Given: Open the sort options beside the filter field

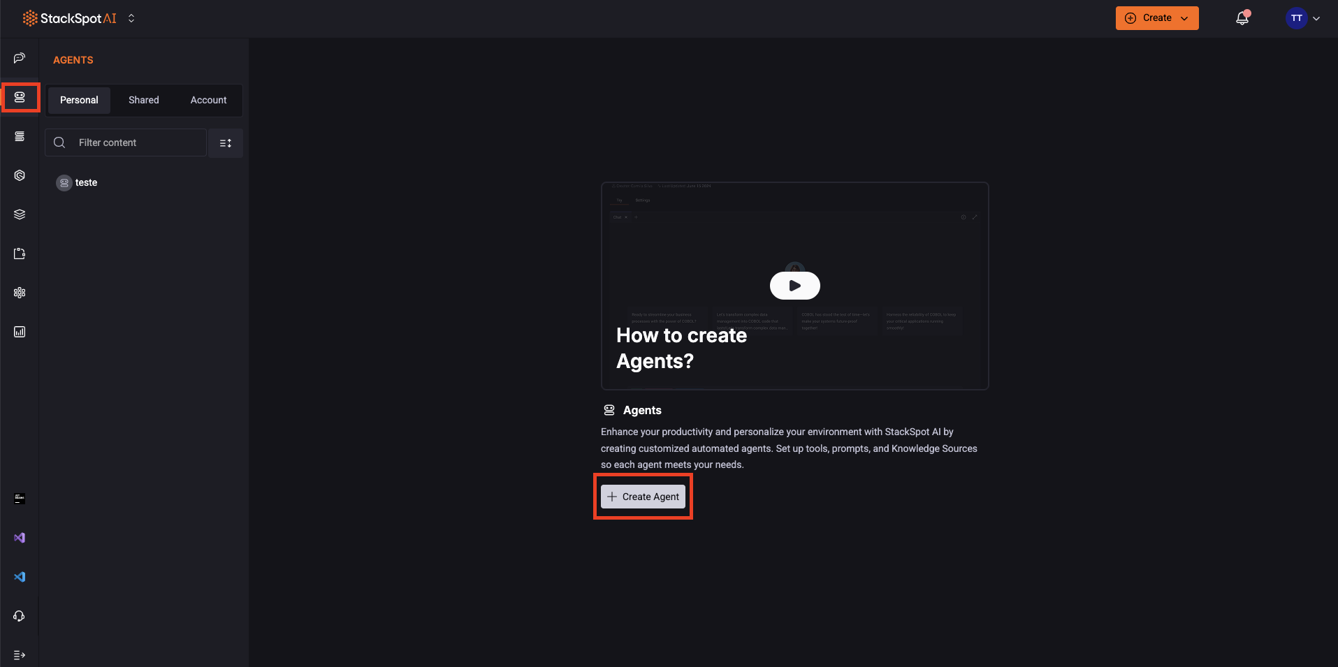Looking at the screenshot, I should 225,142.
